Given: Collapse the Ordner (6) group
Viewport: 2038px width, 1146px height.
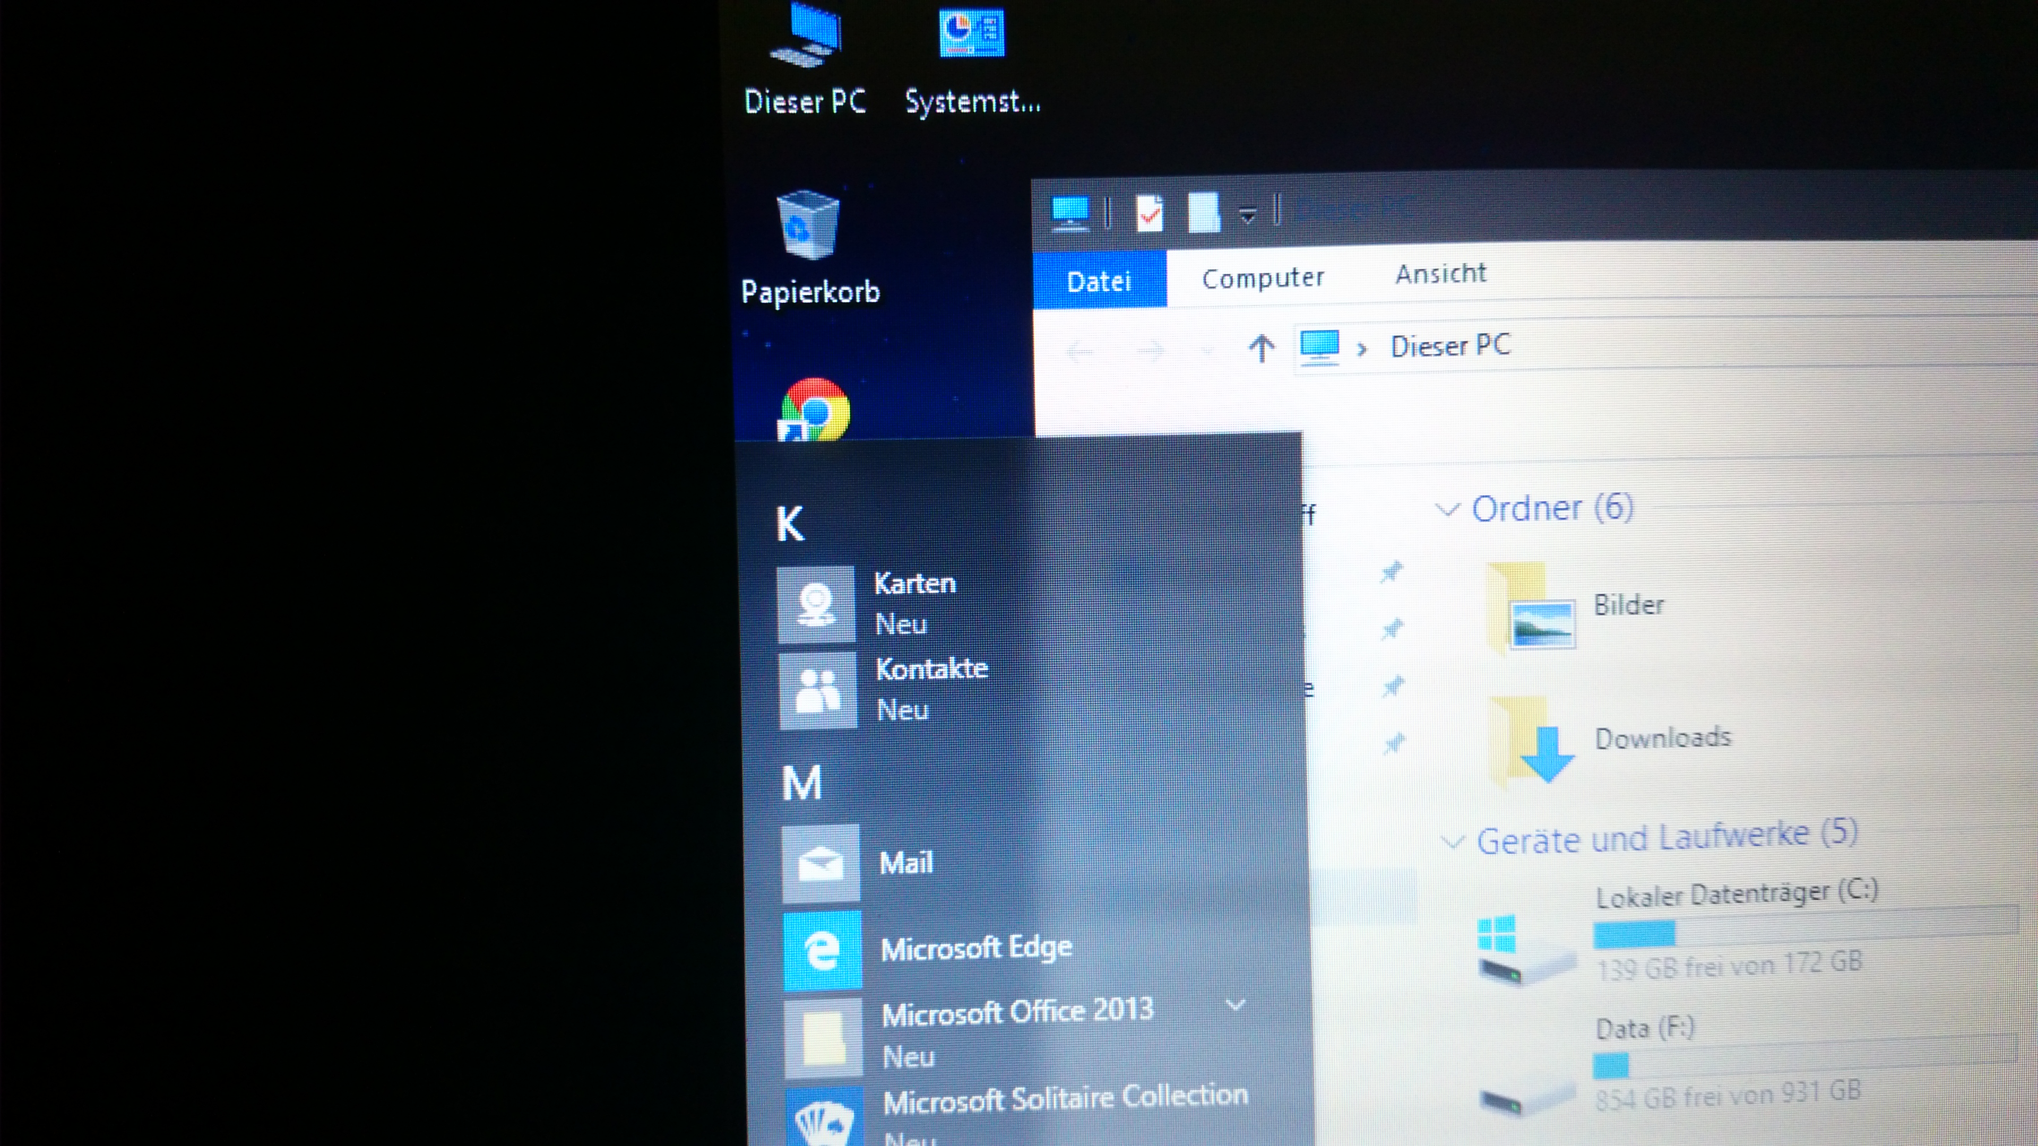Looking at the screenshot, I should [1447, 510].
